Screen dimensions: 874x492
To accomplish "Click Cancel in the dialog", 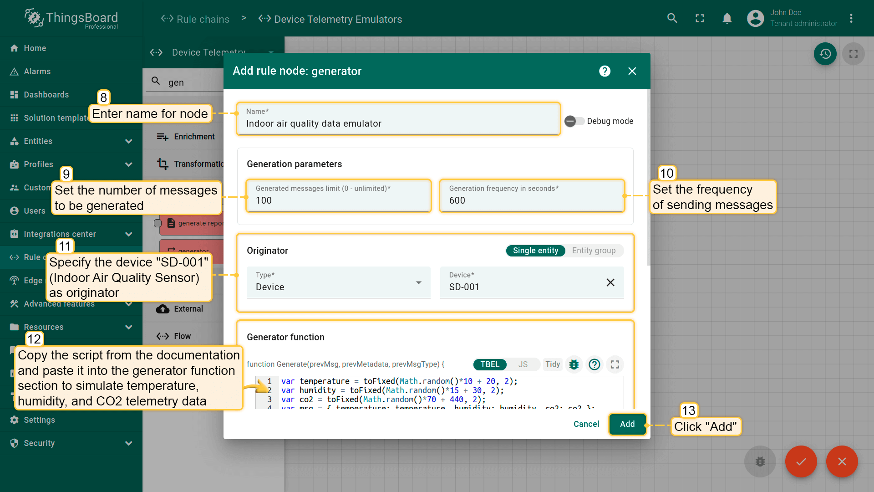I will (586, 424).
